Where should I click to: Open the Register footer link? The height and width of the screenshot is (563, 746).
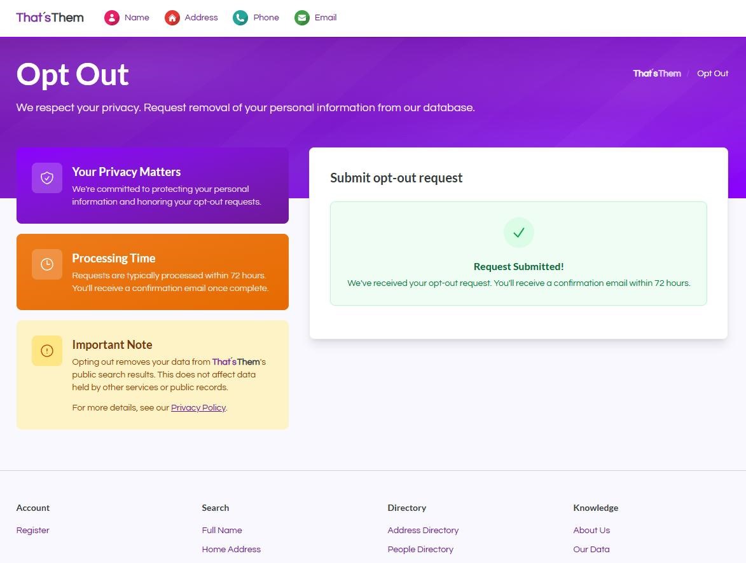33,530
